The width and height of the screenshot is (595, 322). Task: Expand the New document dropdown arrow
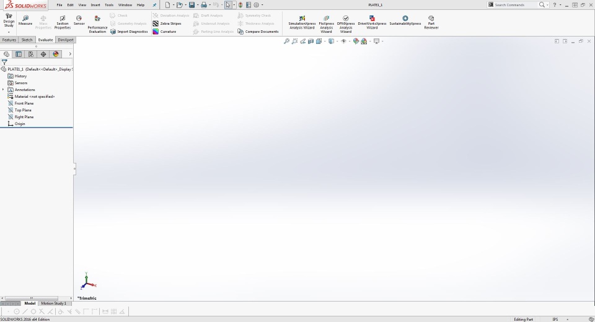click(174, 5)
